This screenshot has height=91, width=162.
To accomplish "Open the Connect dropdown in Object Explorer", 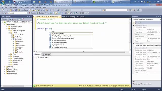I will (x=5, y=19).
